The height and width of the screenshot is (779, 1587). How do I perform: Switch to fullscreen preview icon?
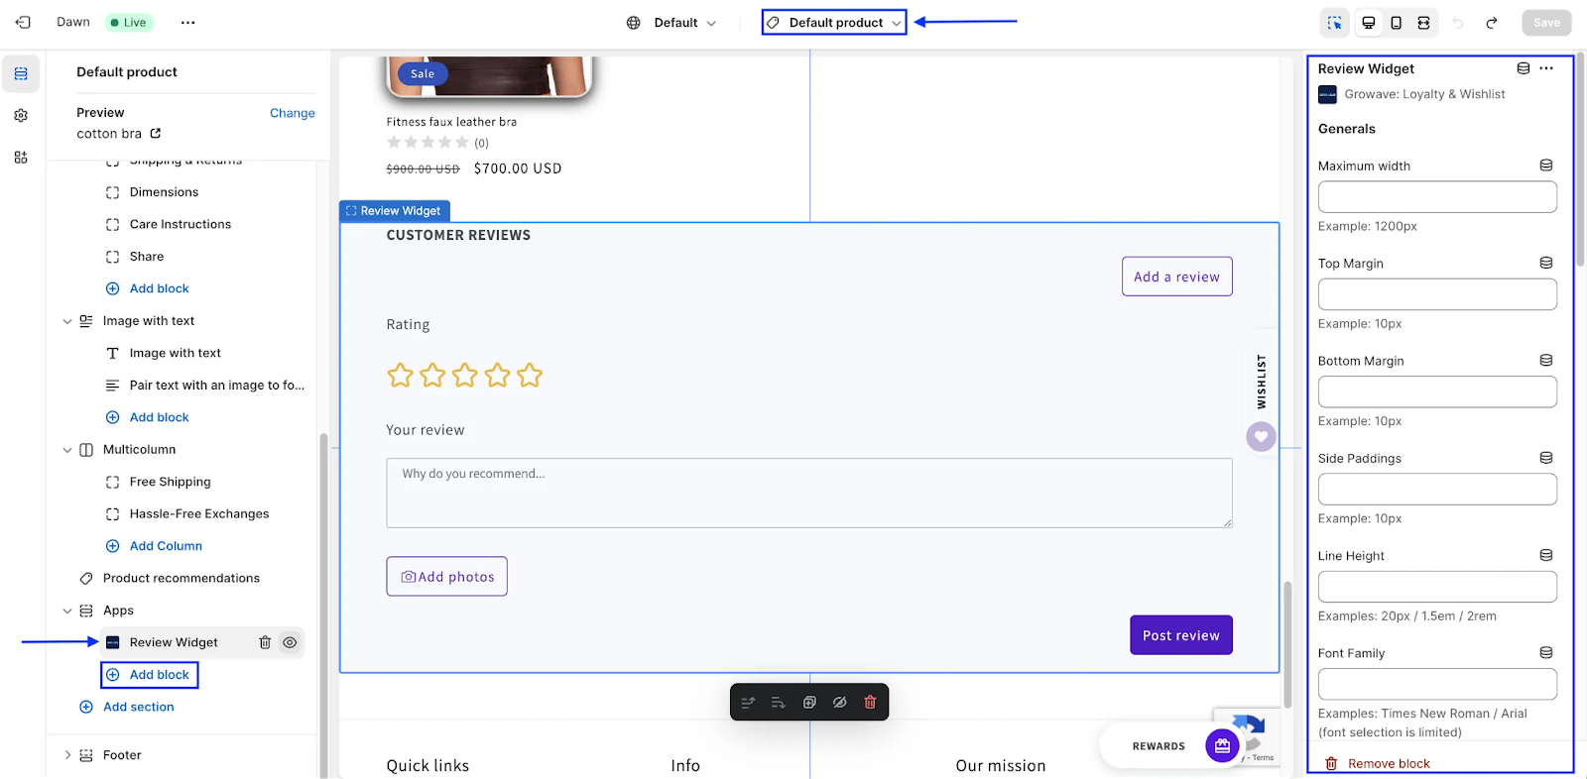(1423, 23)
